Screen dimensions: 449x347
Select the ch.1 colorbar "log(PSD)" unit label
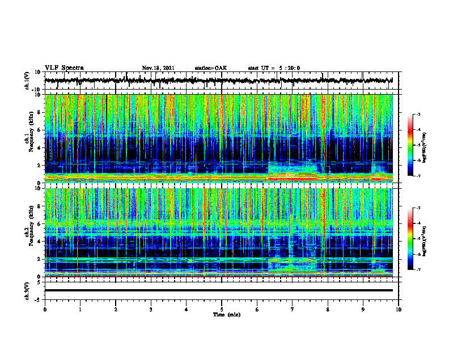[x=425, y=148]
